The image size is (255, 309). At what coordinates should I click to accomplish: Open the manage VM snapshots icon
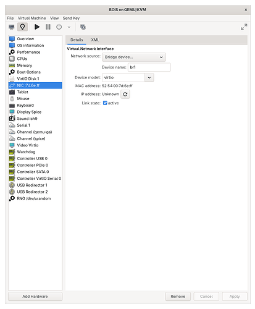83,27
